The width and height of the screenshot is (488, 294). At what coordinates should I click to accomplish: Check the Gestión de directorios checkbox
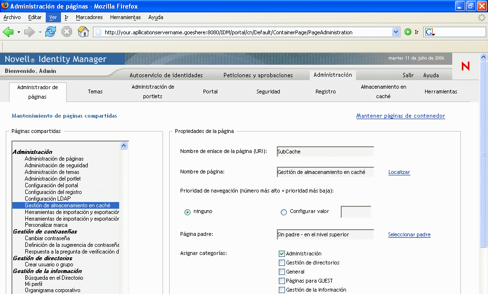[282, 263]
